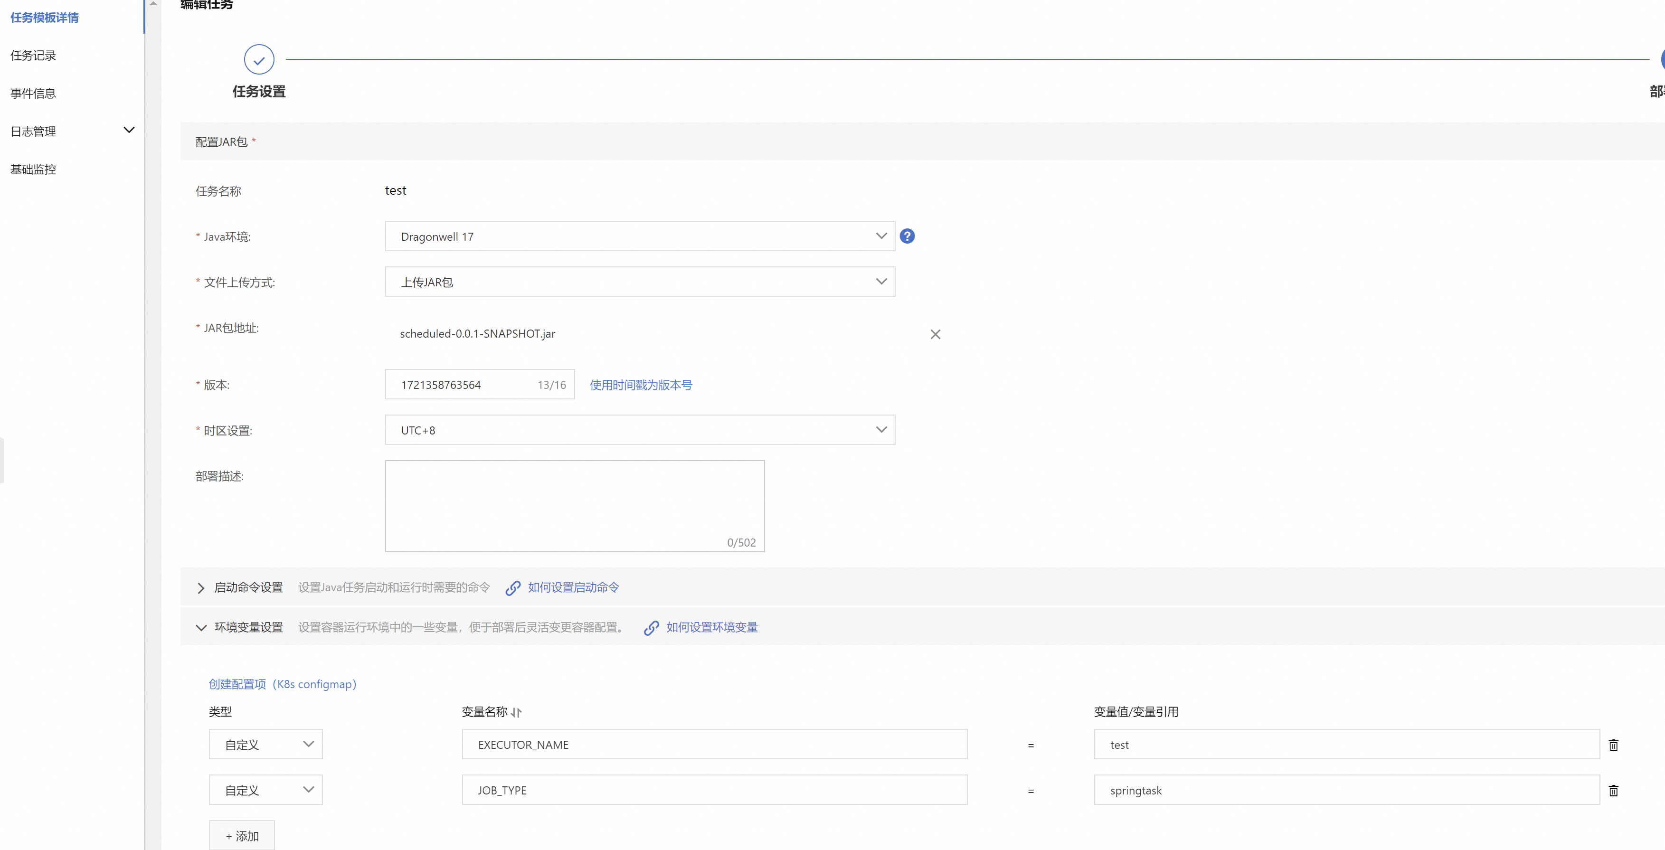The image size is (1665, 850).
Task: Click the link icon beside 如何设置环境变量
Action: tap(651, 628)
